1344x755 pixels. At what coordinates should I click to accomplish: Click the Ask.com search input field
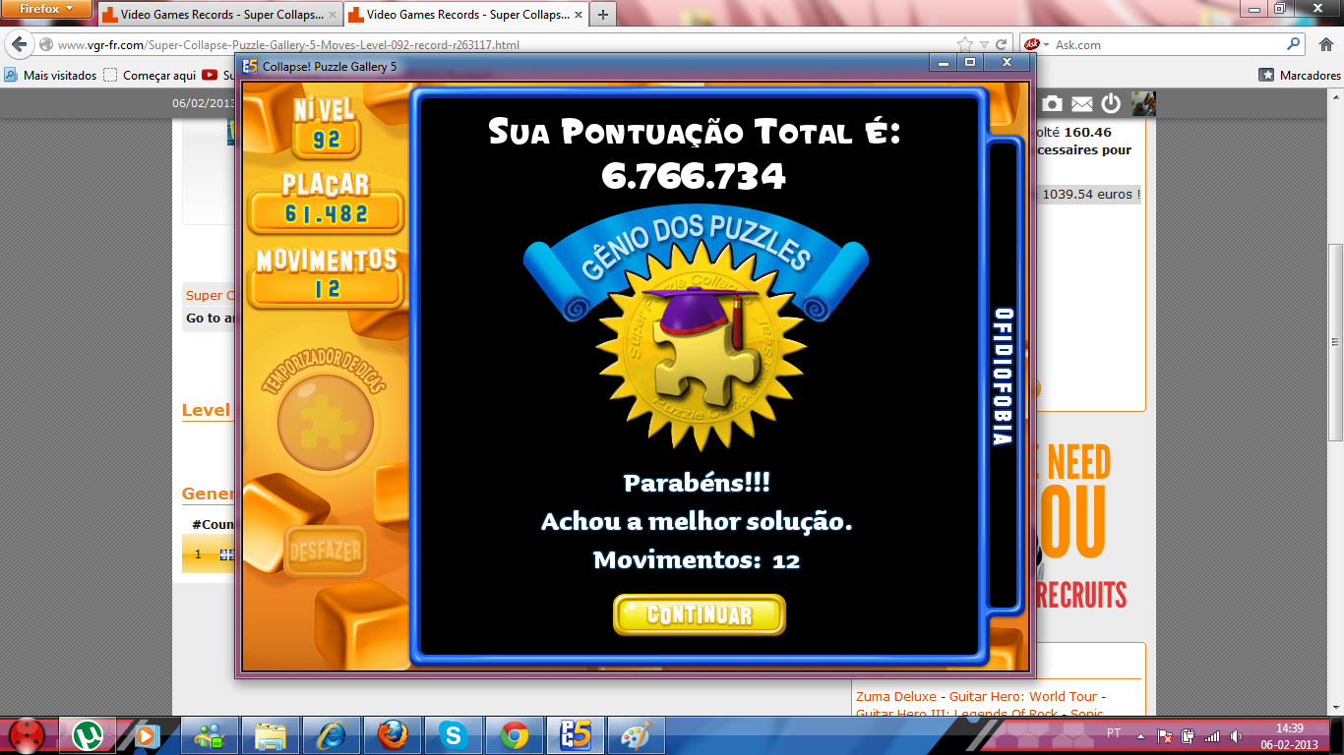tap(1166, 45)
